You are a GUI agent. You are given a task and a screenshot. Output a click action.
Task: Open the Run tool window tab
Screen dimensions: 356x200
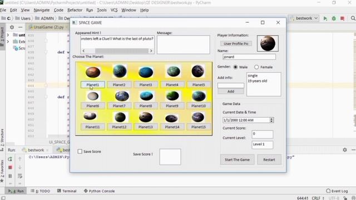click(x=16, y=191)
